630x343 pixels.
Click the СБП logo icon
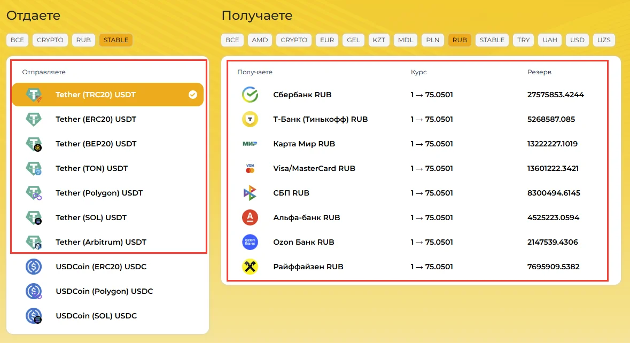coord(250,193)
